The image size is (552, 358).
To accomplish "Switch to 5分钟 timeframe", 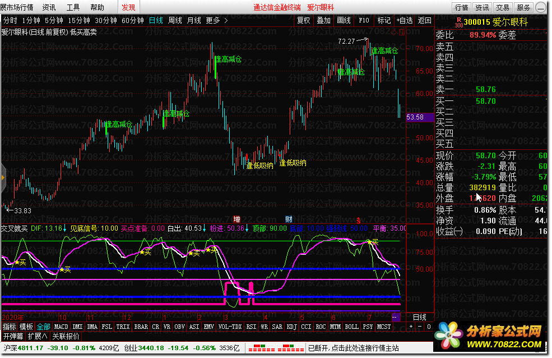I will click(x=54, y=20).
